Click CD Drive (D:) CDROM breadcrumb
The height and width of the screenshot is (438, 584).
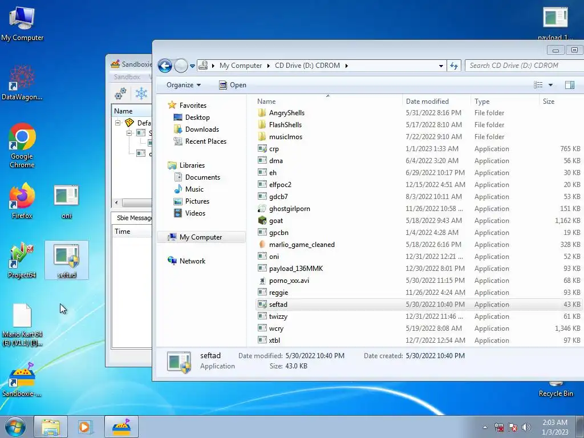[307, 66]
